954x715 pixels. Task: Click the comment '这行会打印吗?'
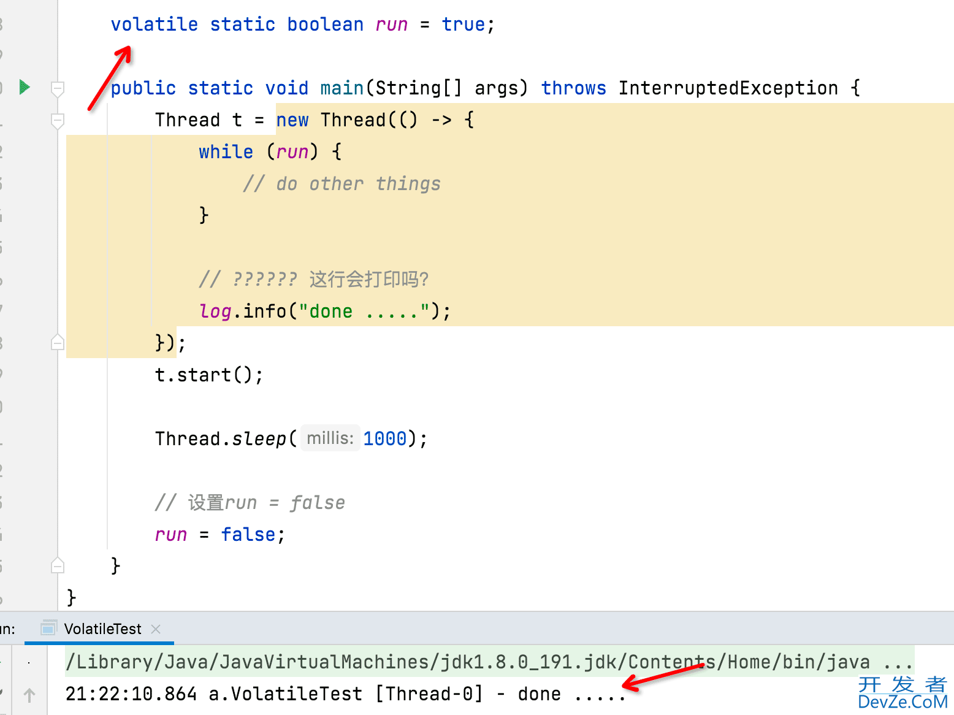(x=369, y=280)
